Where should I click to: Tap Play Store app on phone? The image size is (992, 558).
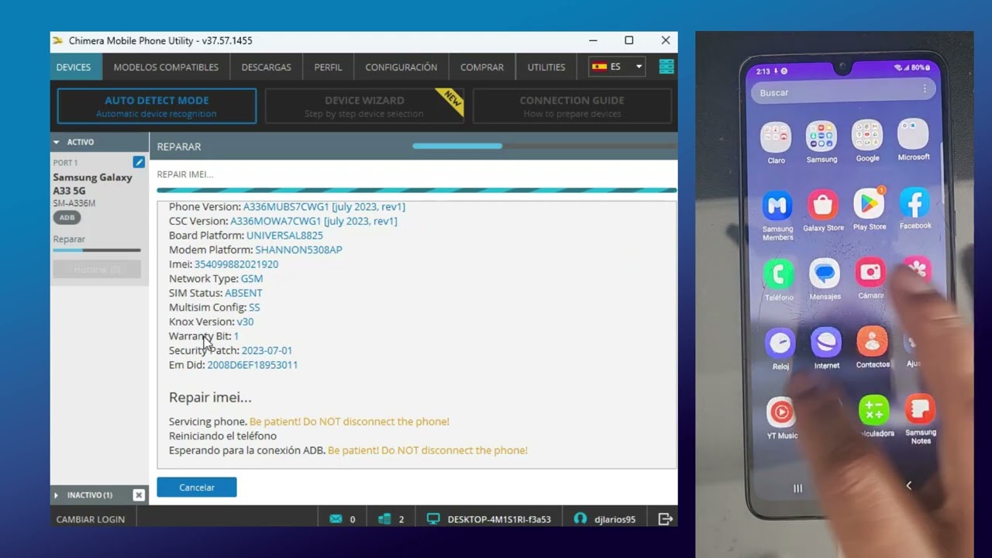(x=869, y=204)
